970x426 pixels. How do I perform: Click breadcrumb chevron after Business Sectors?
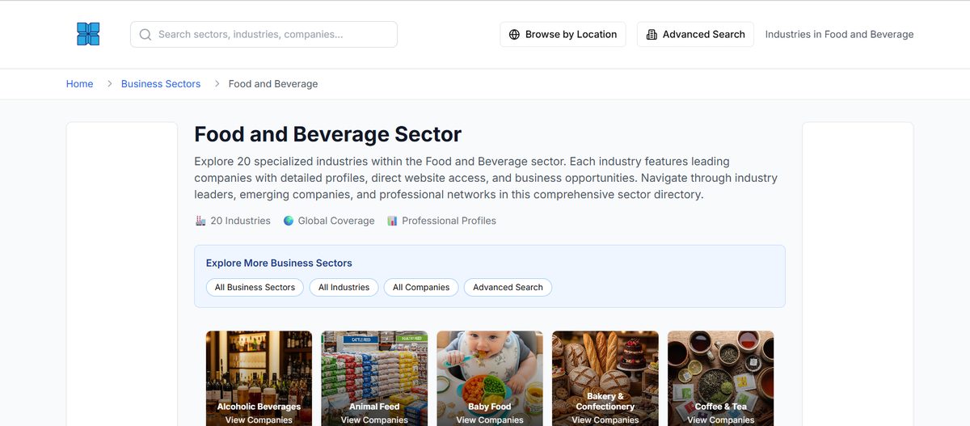tap(217, 84)
